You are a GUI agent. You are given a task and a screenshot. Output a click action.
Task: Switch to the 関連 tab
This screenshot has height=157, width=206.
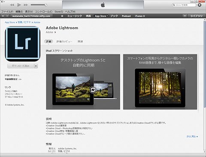(80, 42)
